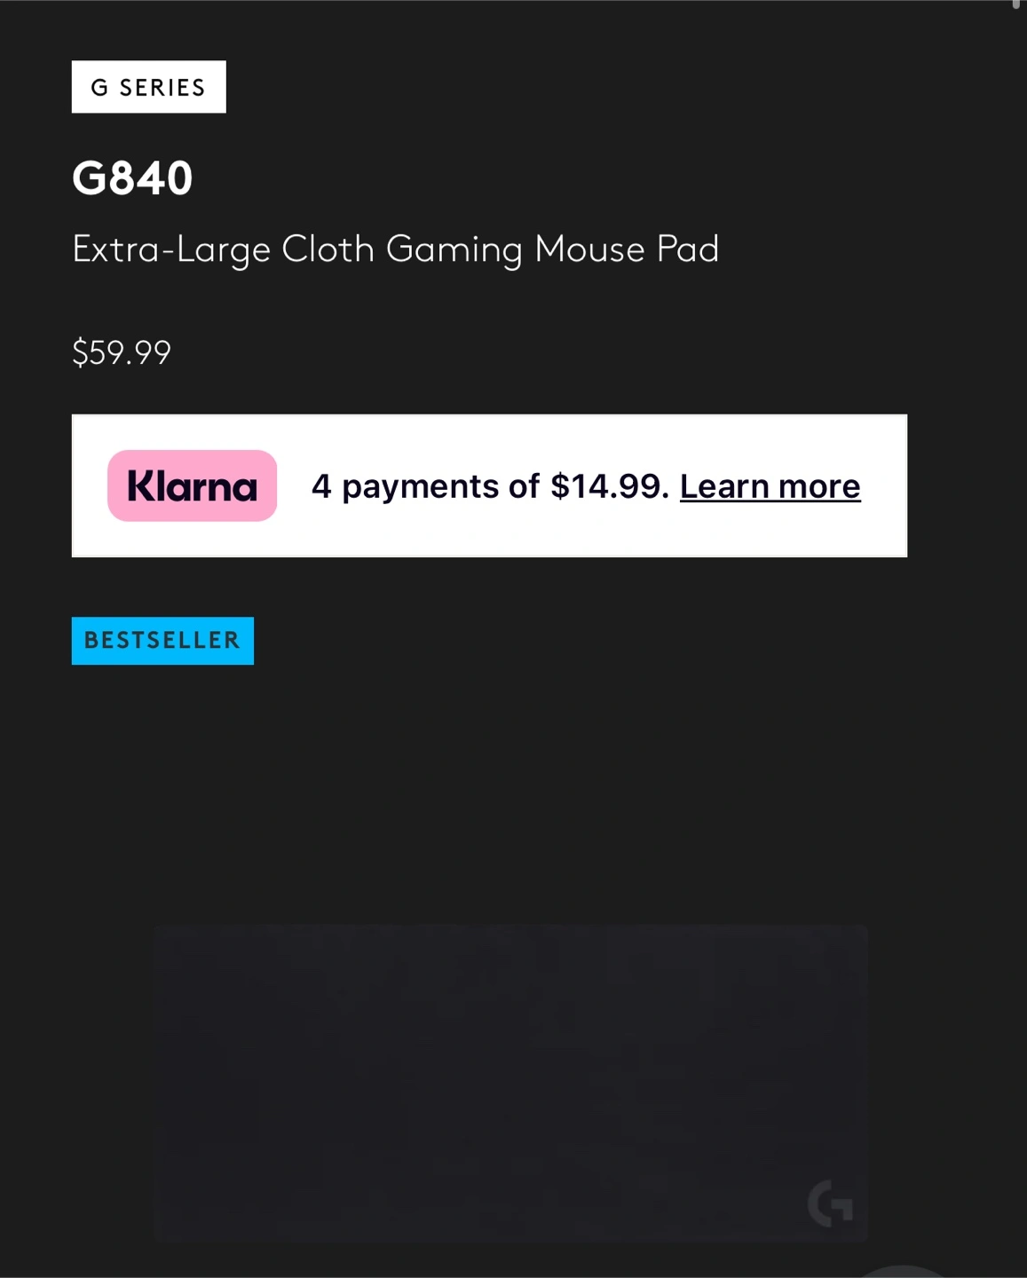Image resolution: width=1027 pixels, height=1278 pixels.
Task: Click the white Klarna payment banner
Action: (x=489, y=485)
